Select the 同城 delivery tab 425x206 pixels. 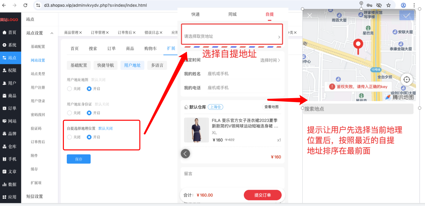(x=233, y=14)
